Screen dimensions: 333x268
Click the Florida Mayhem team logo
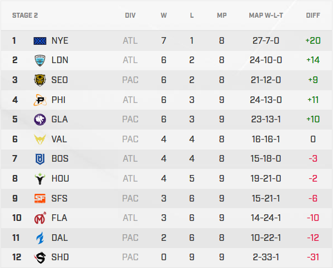[x=41, y=218]
